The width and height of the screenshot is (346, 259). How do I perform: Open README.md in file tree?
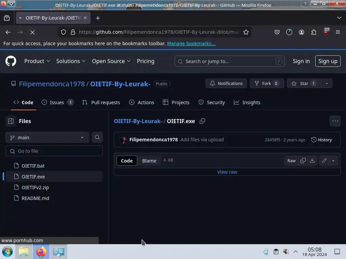coord(54,198)
